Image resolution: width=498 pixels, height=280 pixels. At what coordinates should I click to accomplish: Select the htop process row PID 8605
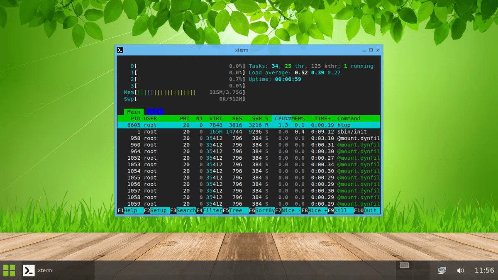click(x=249, y=125)
